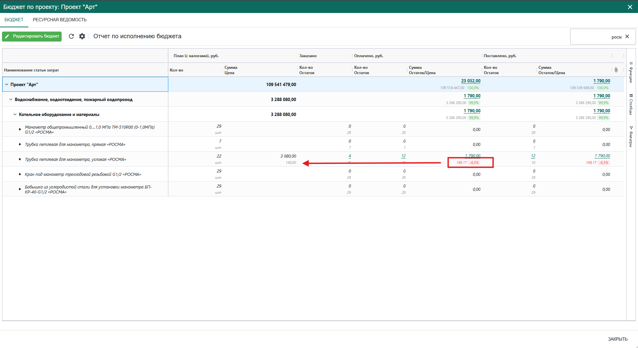Select the Бюджет tab
Viewport: 638px width, 348px height.
(x=14, y=20)
